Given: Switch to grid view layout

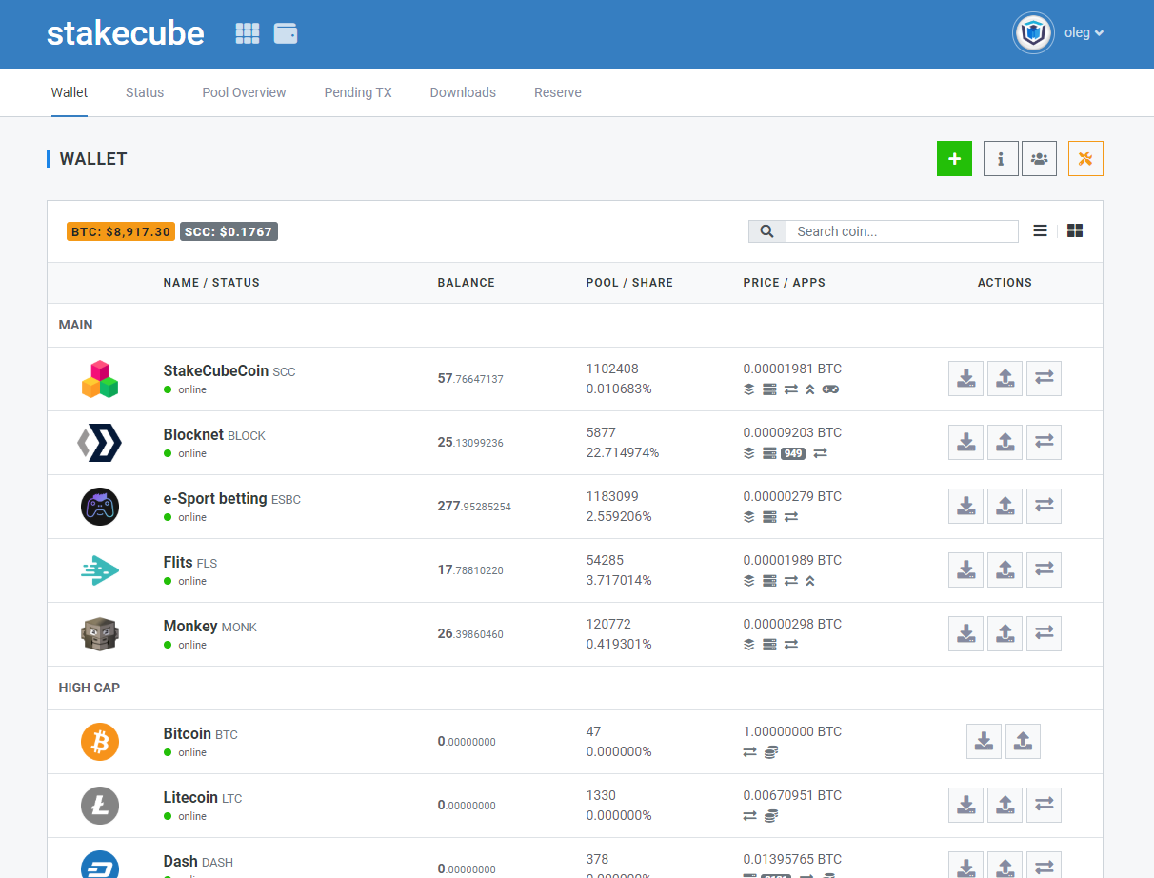Looking at the screenshot, I should click(1075, 230).
